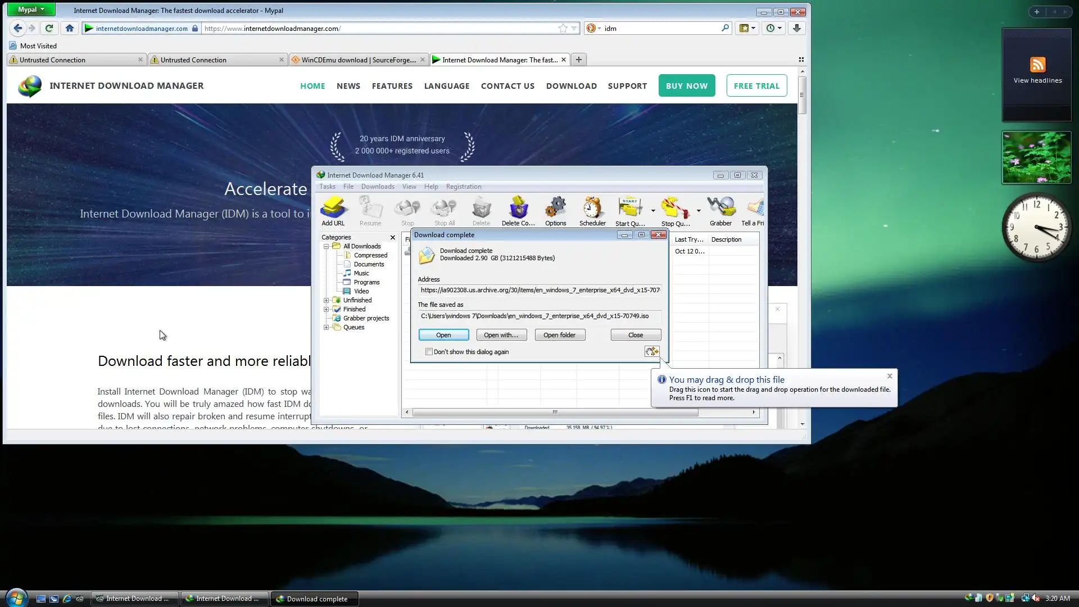Click the browser home icon
Screen dimensions: 1079x607
click(70, 28)
